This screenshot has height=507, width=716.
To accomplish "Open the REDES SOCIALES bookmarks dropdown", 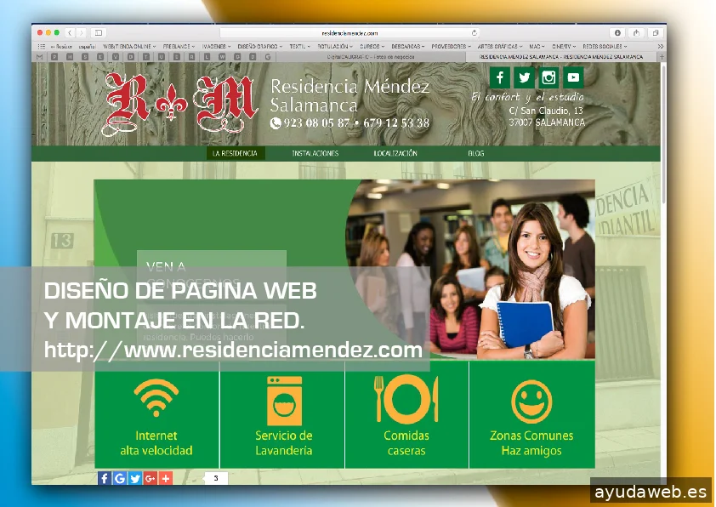I will pyautogui.click(x=600, y=46).
